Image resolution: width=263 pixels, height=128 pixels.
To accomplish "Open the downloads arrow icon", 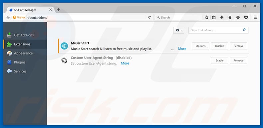I will pos(222,17).
